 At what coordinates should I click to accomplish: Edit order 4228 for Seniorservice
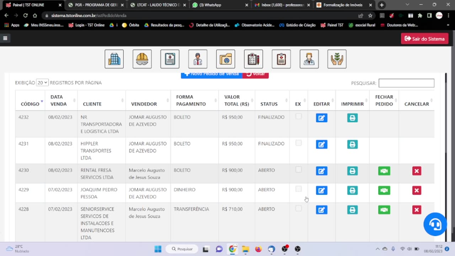[x=322, y=210]
